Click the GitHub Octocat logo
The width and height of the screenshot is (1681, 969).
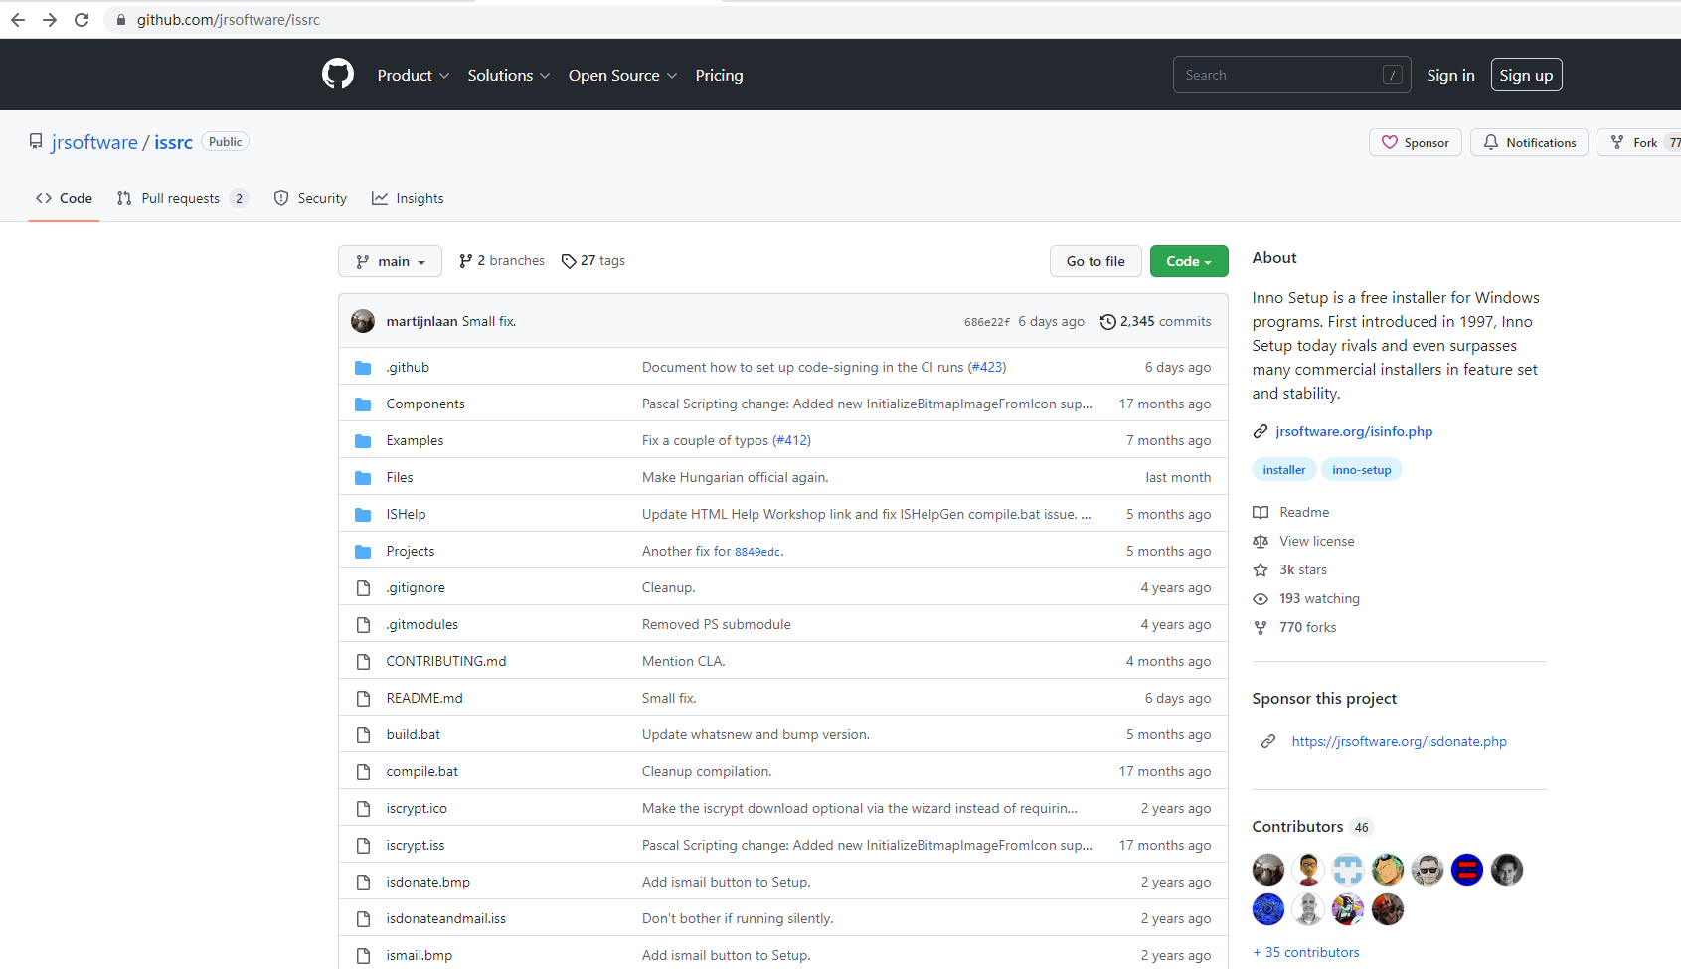338,75
